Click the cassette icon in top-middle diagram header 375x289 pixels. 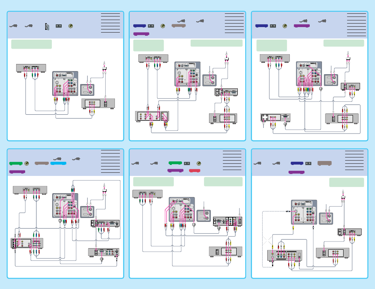click(151, 26)
